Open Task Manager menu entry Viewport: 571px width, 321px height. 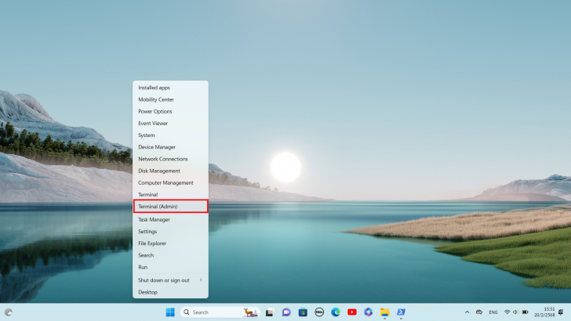click(x=170, y=219)
